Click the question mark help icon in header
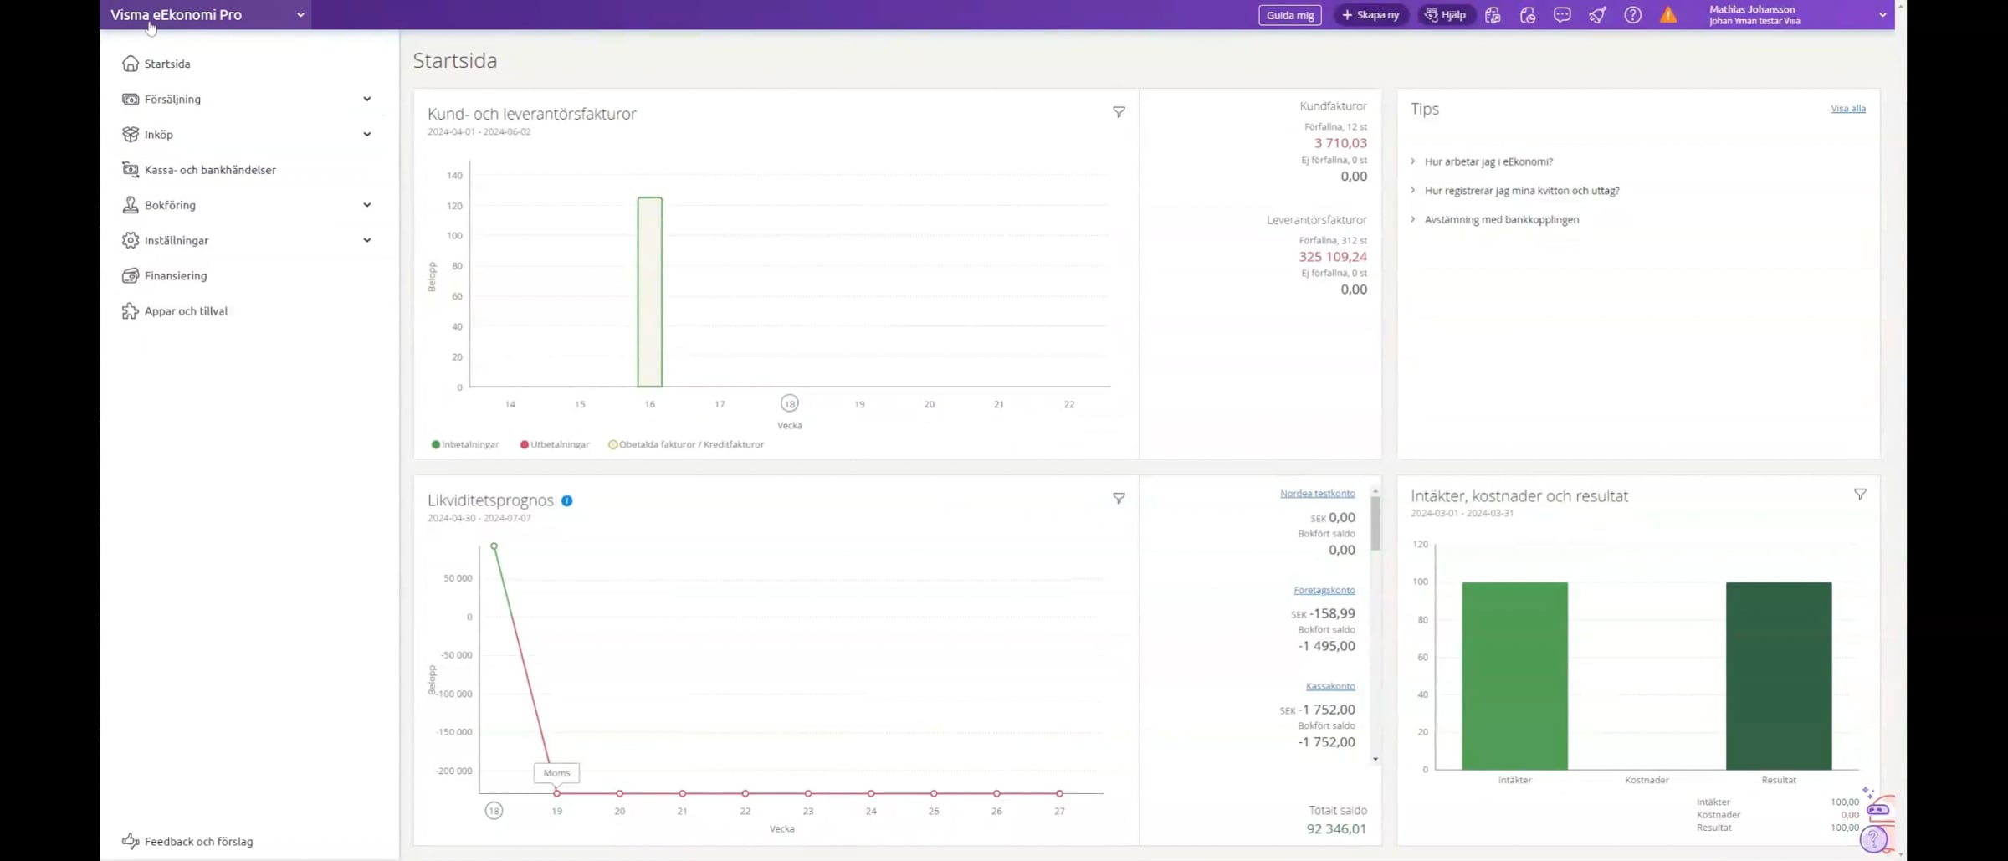2008x861 pixels. click(1632, 15)
